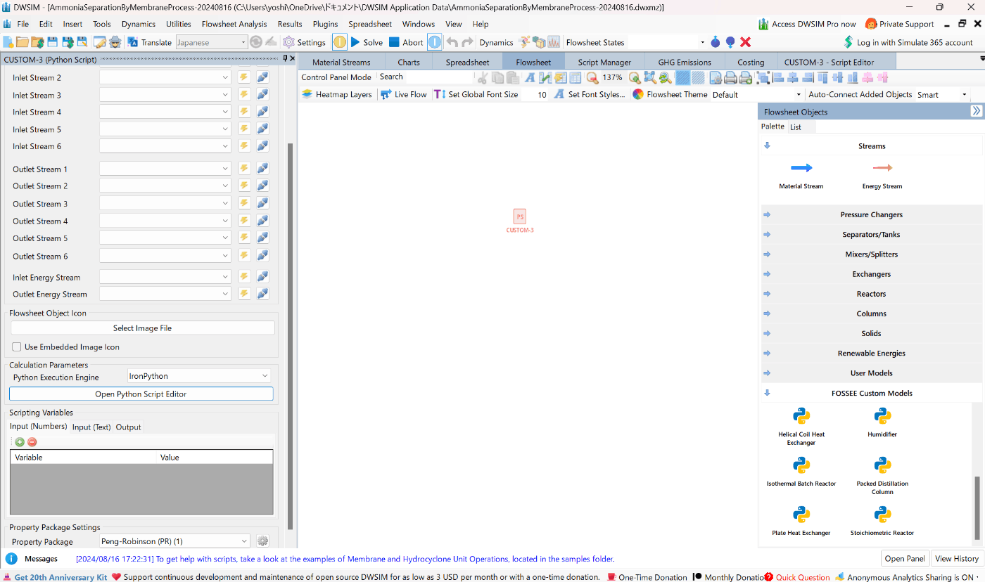The height and width of the screenshot is (582, 985).
Task: Open the Input (Text) variables tab
Action: tap(91, 427)
